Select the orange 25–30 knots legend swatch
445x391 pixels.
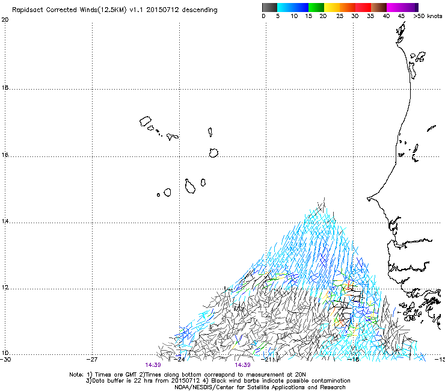348,7
